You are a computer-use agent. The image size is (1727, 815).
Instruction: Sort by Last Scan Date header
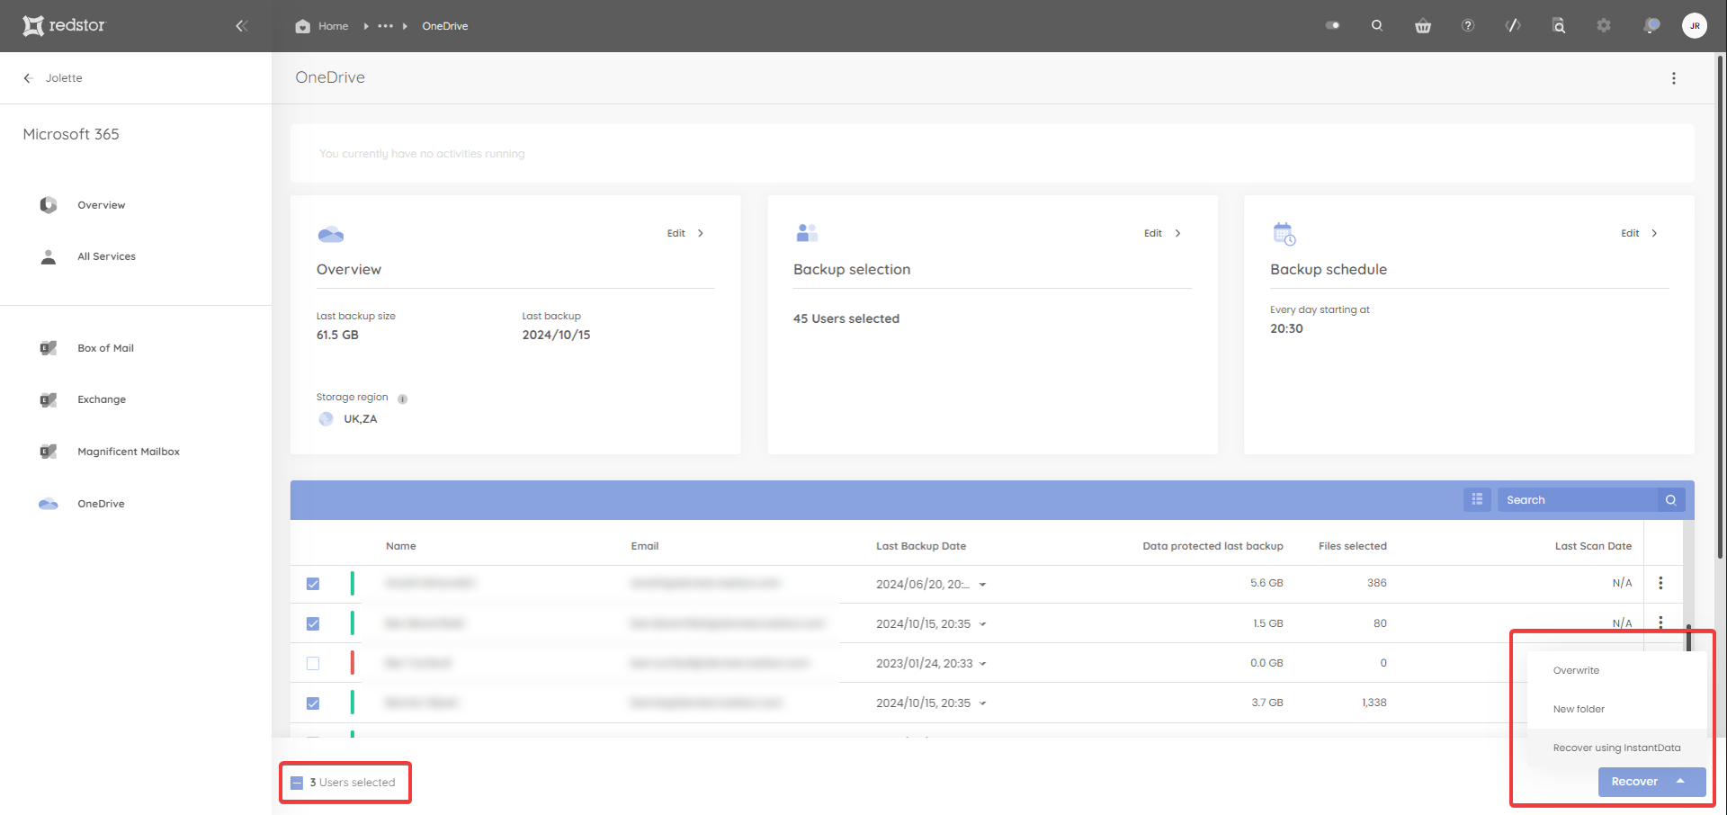point(1593,546)
